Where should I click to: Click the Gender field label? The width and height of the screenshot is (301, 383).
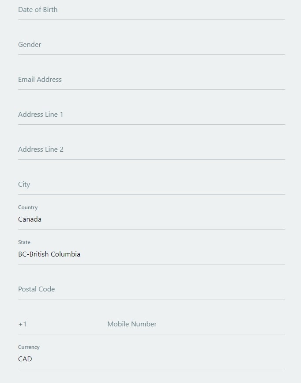coord(30,44)
